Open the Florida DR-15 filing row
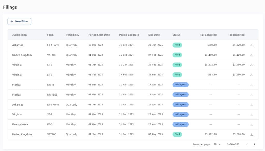The image size is (265, 151). click(16, 85)
